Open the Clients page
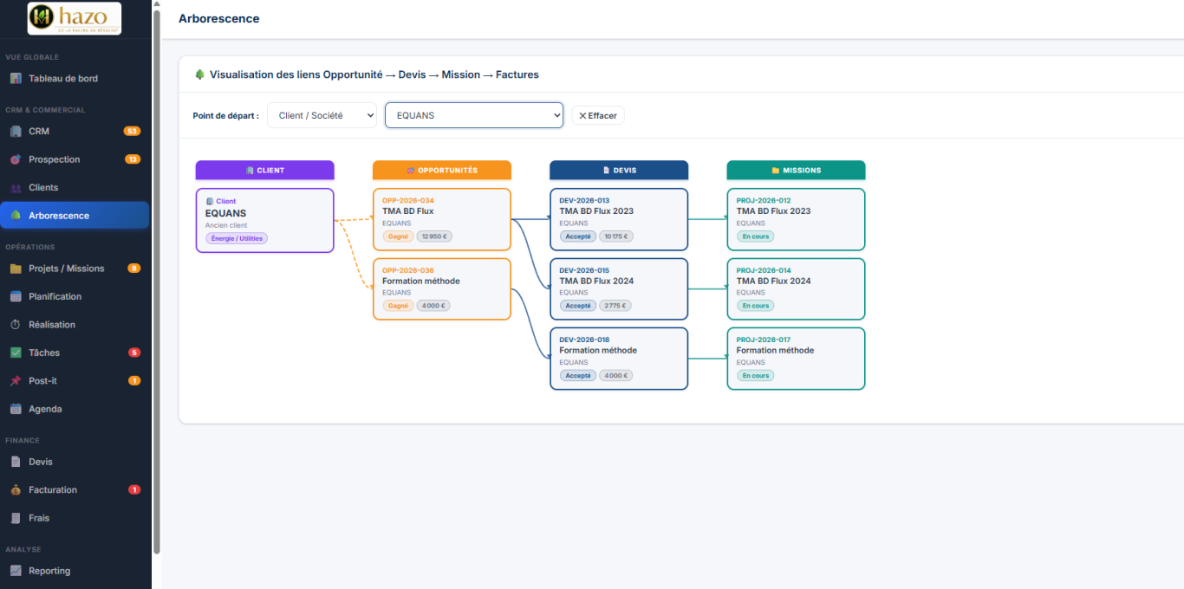The width and height of the screenshot is (1184, 589). point(75,188)
